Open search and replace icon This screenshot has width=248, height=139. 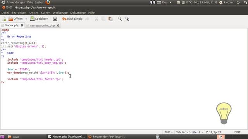(x=127, y=19)
